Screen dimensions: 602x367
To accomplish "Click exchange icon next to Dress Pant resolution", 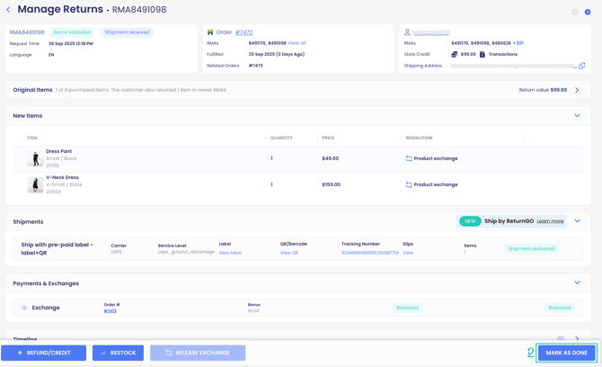I will click(409, 158).
